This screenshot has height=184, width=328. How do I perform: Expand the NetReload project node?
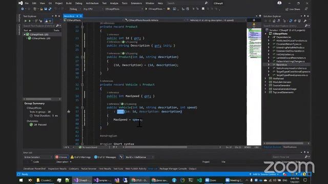265,79
